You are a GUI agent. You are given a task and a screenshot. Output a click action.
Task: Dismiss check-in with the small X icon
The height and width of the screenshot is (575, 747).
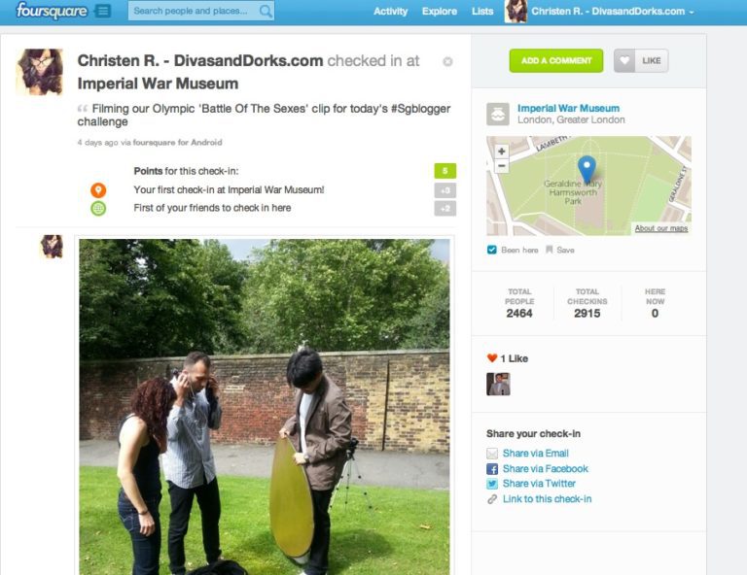coord(447,61)
